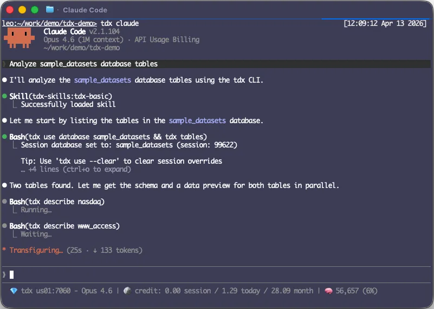434x309 pixels.
Task: Click the green bullet beside Bash tdx use database
Action: (x=5, y=137)
